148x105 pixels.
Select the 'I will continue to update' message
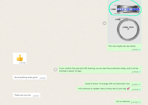tap(109, 89)
